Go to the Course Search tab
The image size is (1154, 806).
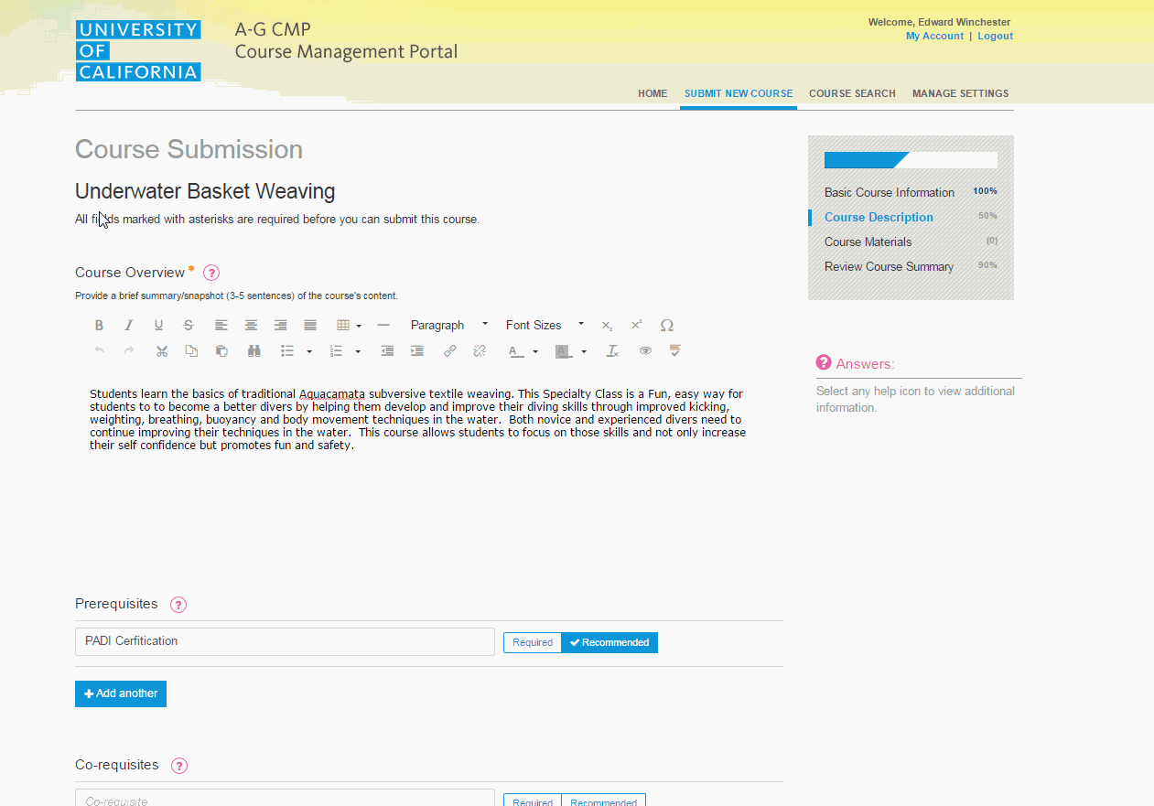click(852, 93)
